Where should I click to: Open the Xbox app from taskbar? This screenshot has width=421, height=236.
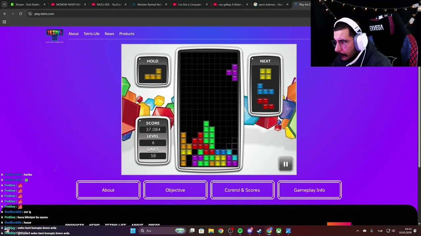pyautogui.click(x=279, y=231)
